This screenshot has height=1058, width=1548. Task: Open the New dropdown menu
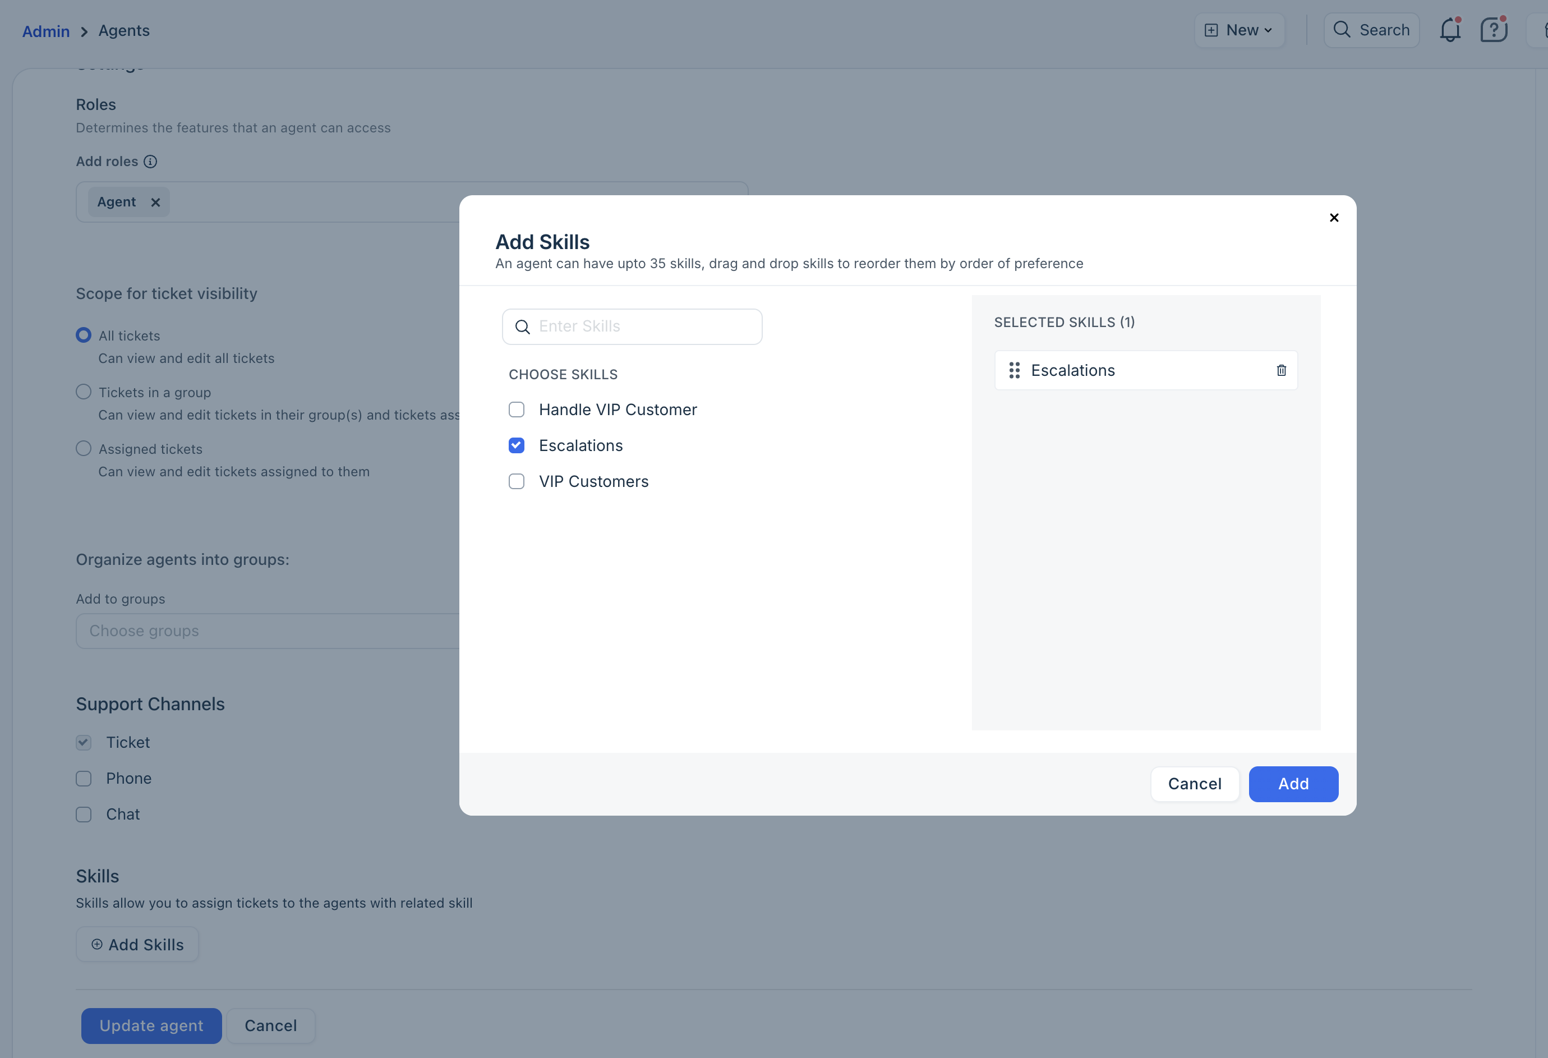[x=1240, y=31]
